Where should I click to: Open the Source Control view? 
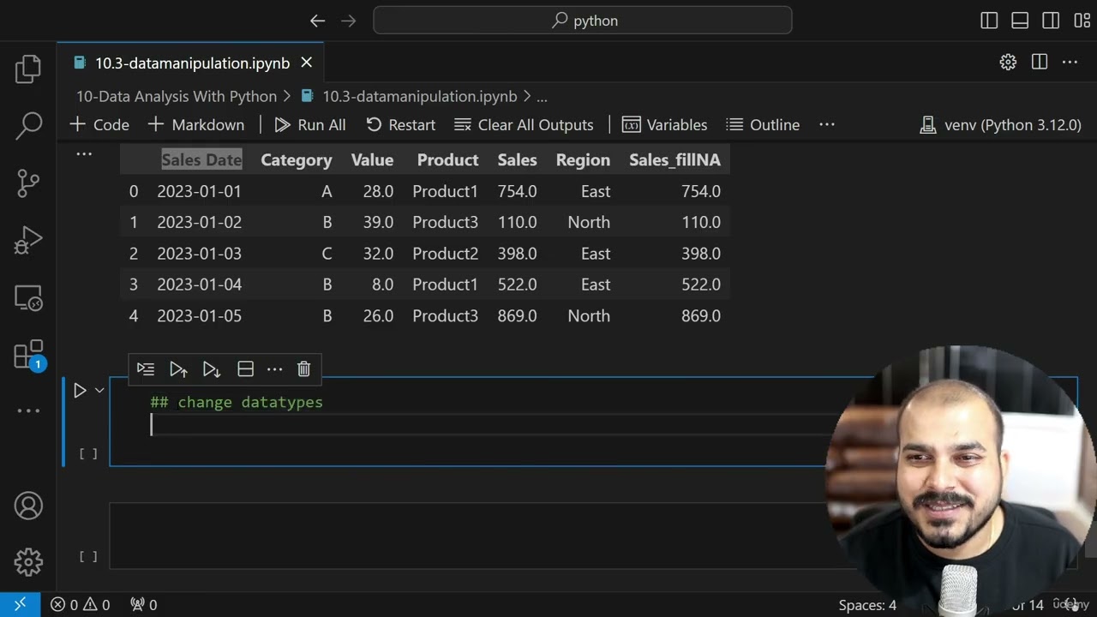28,183
